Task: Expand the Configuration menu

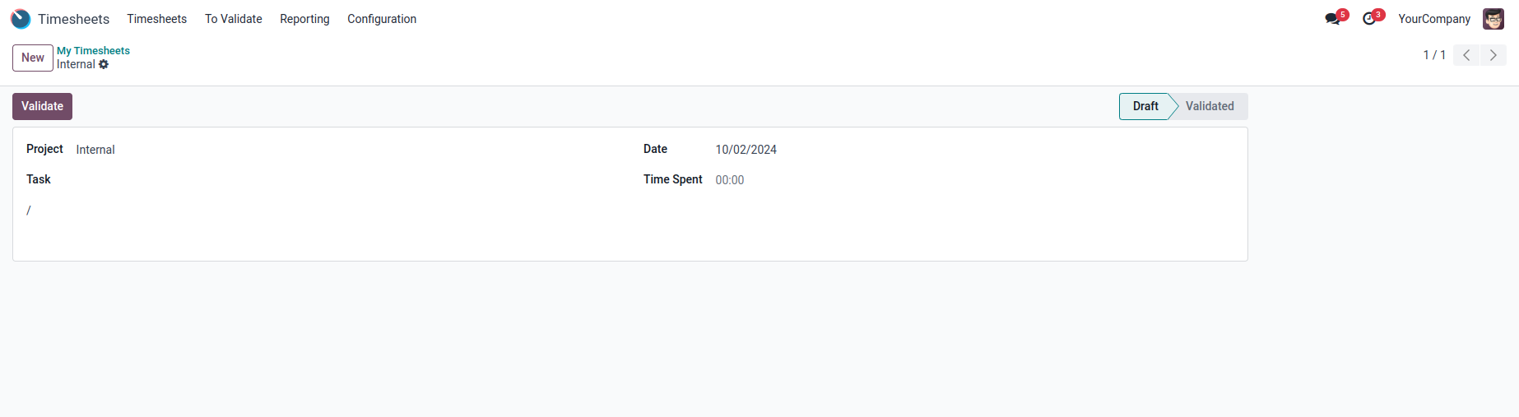Action: click(x=382, y=19)
